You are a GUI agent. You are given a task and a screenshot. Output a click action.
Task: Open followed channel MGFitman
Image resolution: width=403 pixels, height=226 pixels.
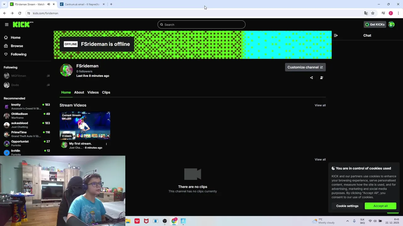(19, 76)
